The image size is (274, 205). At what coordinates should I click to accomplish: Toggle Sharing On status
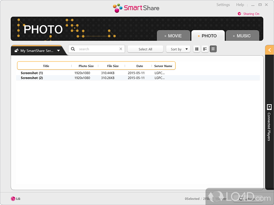pyautogui.click(x=249, y=14)
